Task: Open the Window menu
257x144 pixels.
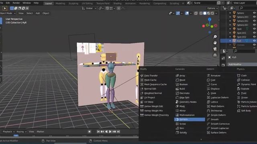Action: coord(27,3)
